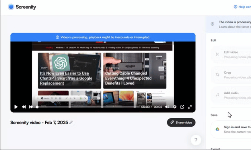The image size is (251, 150).
Task: Click the Save section heading
Action: 214,115
